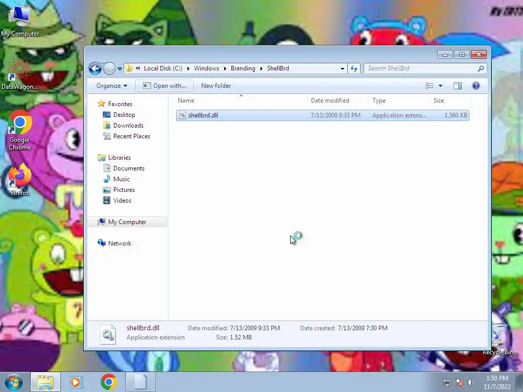This screenshot has height=392, width=523.
Task: Refresh the ShellBrd folder view
Action: [x=354, y=69]
